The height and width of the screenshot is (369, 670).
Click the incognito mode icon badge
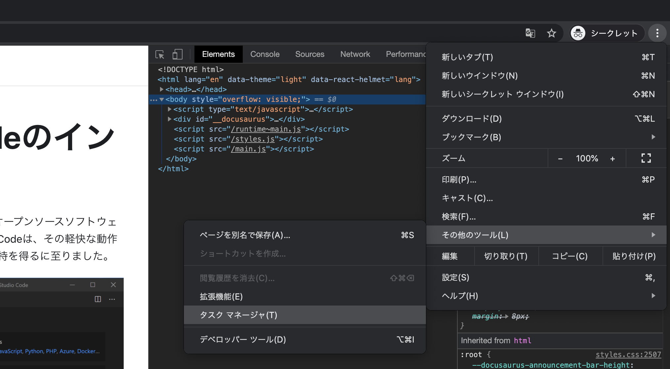click(x=578, y=33)
